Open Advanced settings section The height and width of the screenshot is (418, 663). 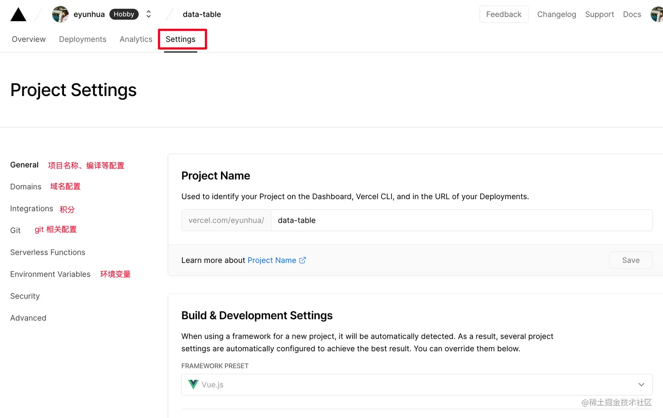coord(28,318)
